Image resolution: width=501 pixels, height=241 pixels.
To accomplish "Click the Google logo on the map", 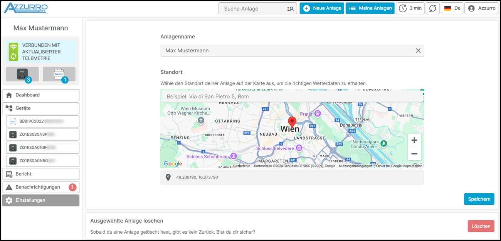I will pyautogui.click(x=173, y=164).
